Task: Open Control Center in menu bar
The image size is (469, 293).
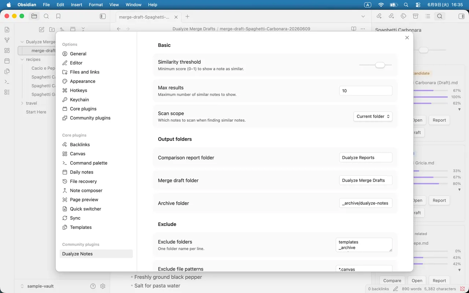Action: pos(418,5)
